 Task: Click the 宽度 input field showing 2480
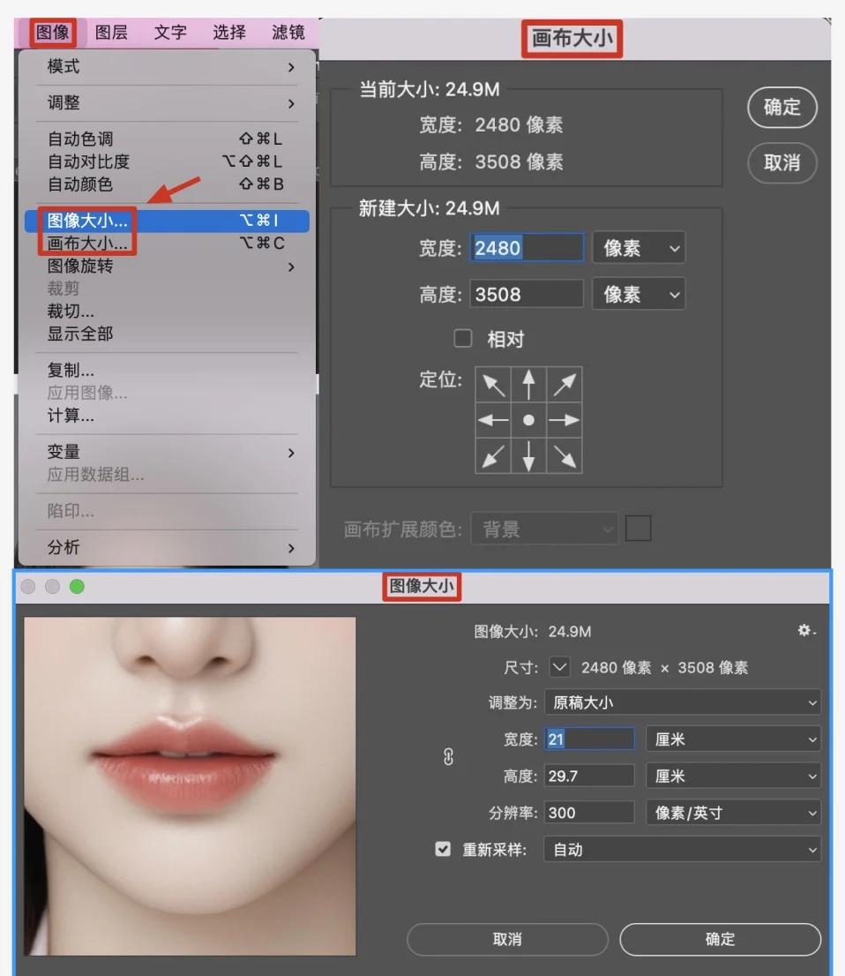527,248
